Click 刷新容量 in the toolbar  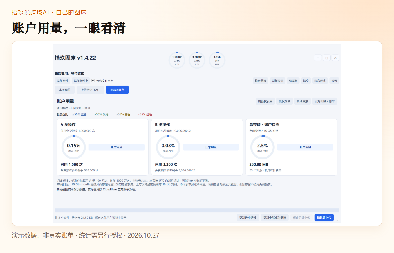[277, 81]
